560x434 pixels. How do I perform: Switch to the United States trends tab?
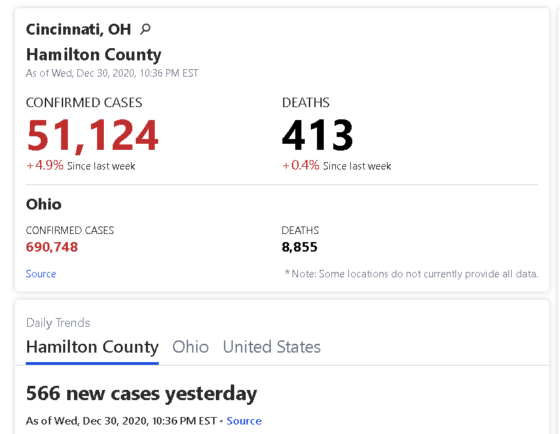[272, 347]
